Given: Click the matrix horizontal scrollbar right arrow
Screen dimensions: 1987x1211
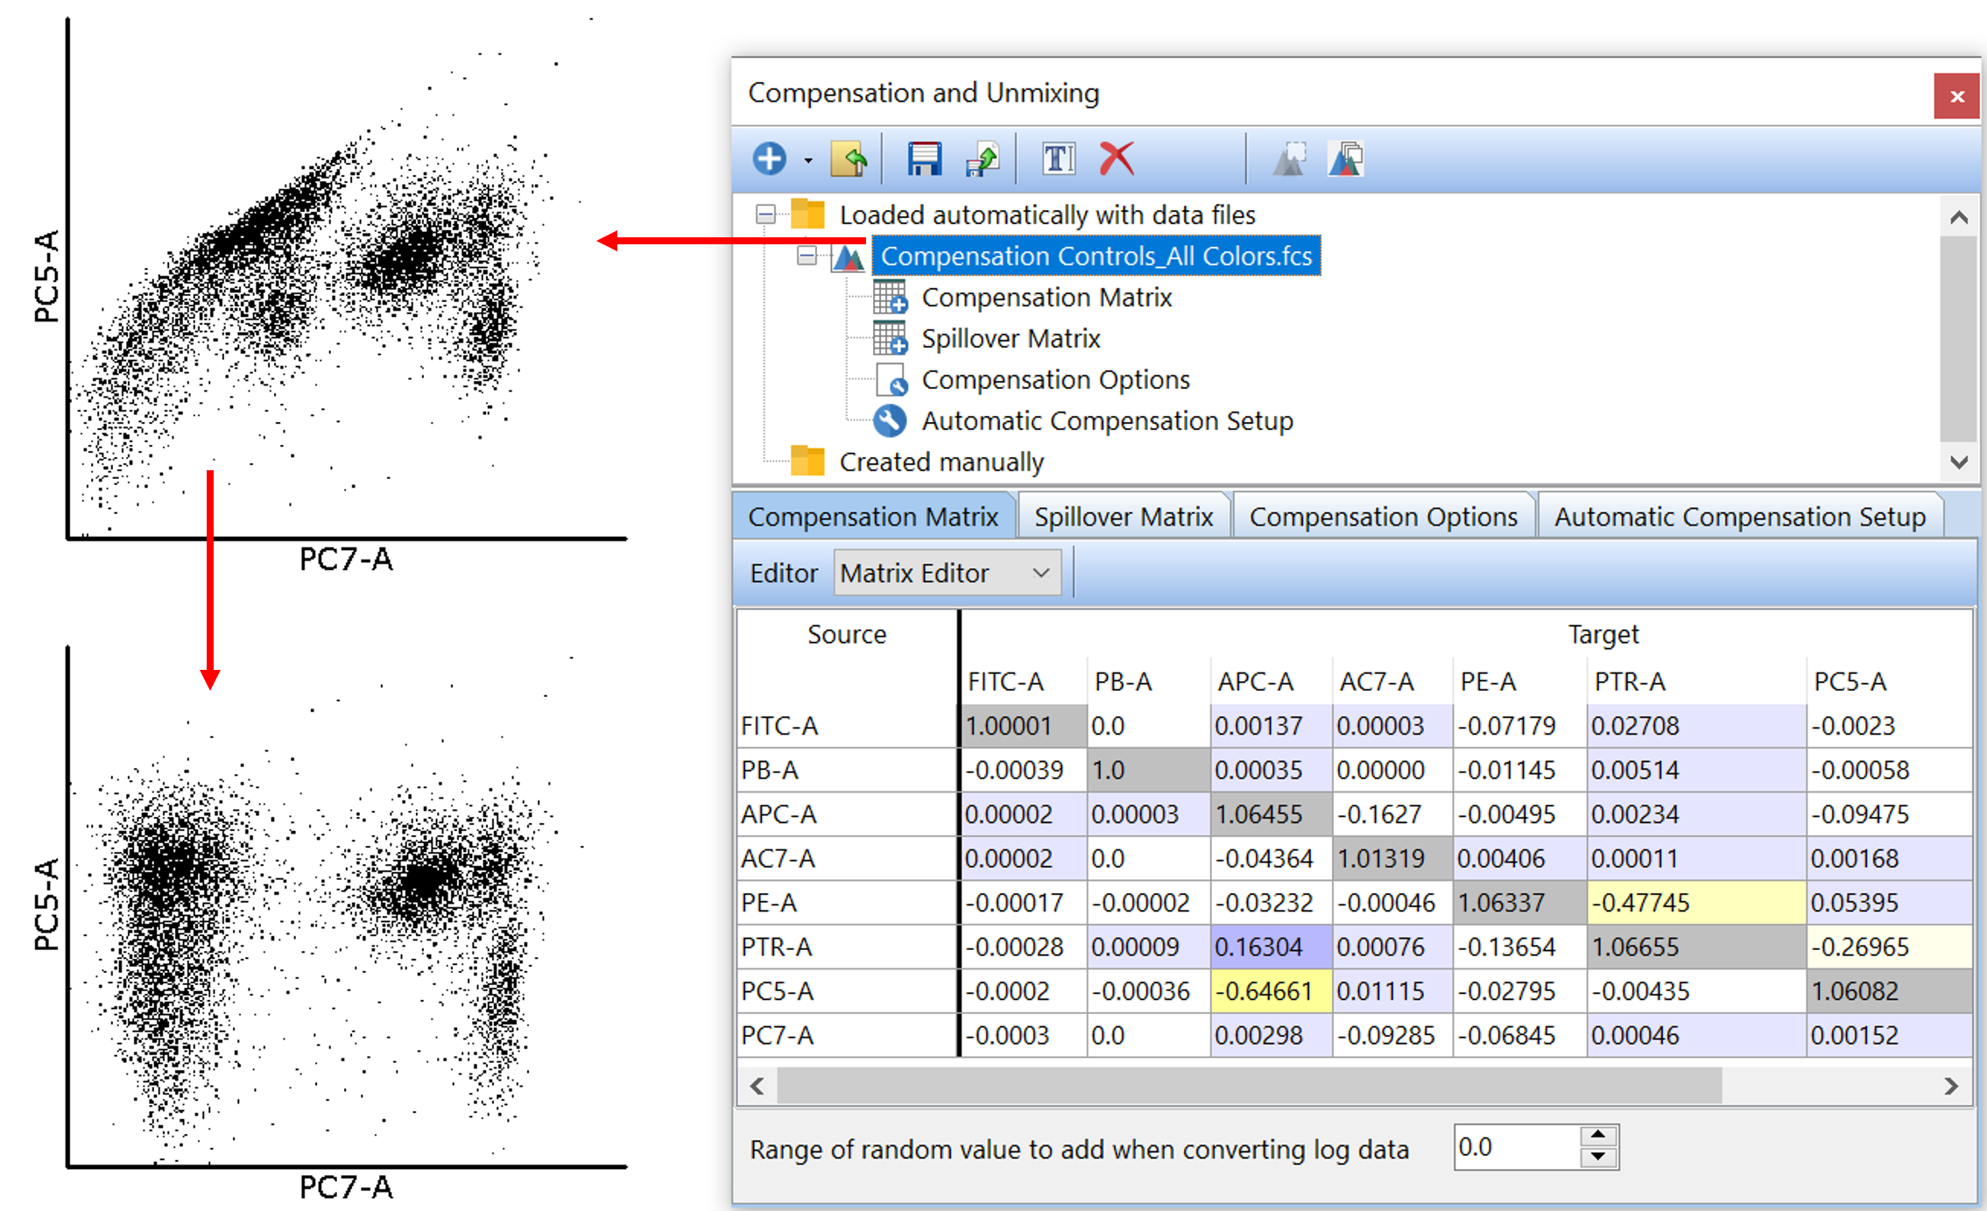Looking at the screenshot, I should 1951,1086.
